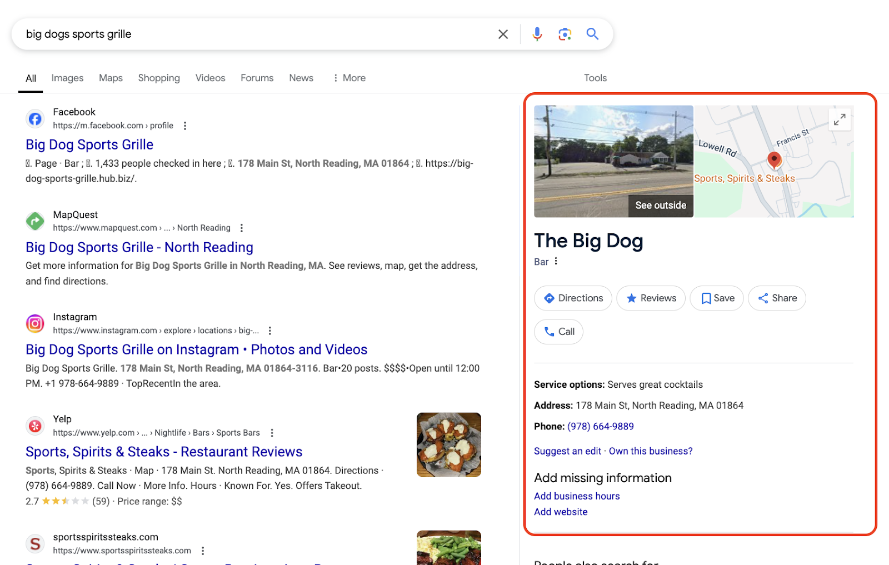Open the three-dot menu next to Bar
This screenshot has height=565, width=889.
(556, 261)
